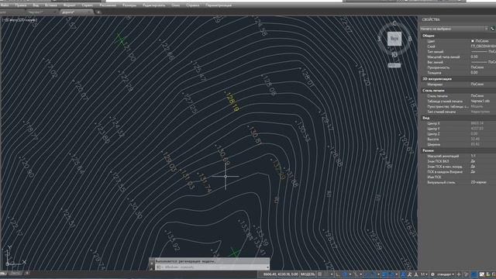Collapse the 3D-визуализация properties section
The height and width of the screenshot is (279, 496).
point(437,79)
